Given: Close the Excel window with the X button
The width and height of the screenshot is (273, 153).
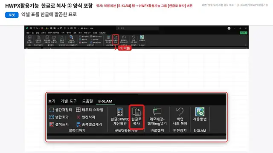Looking at the screenshot, I should [x=246, y=28].
